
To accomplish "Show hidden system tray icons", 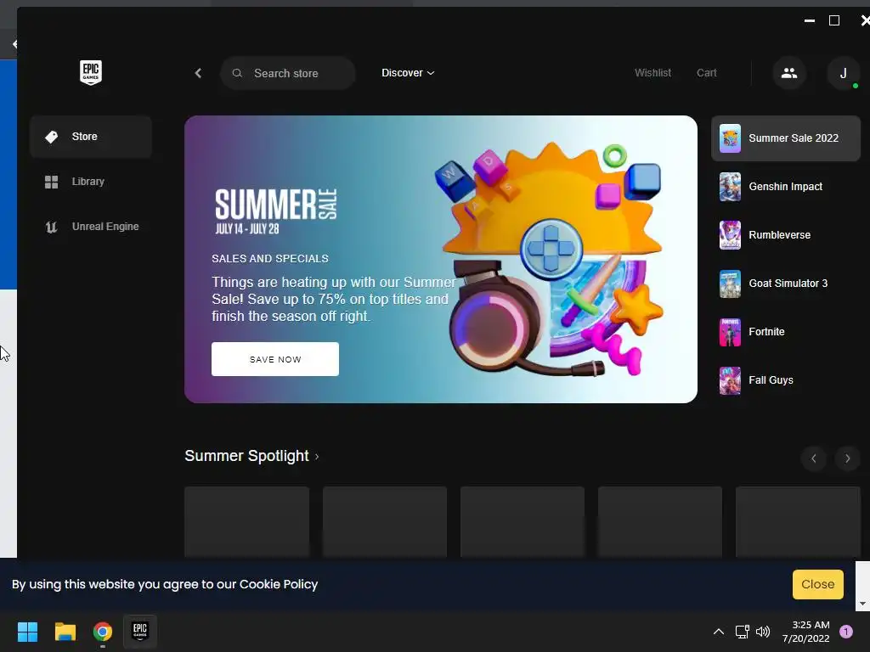I will pyautogui.click(x=719, y=632).
